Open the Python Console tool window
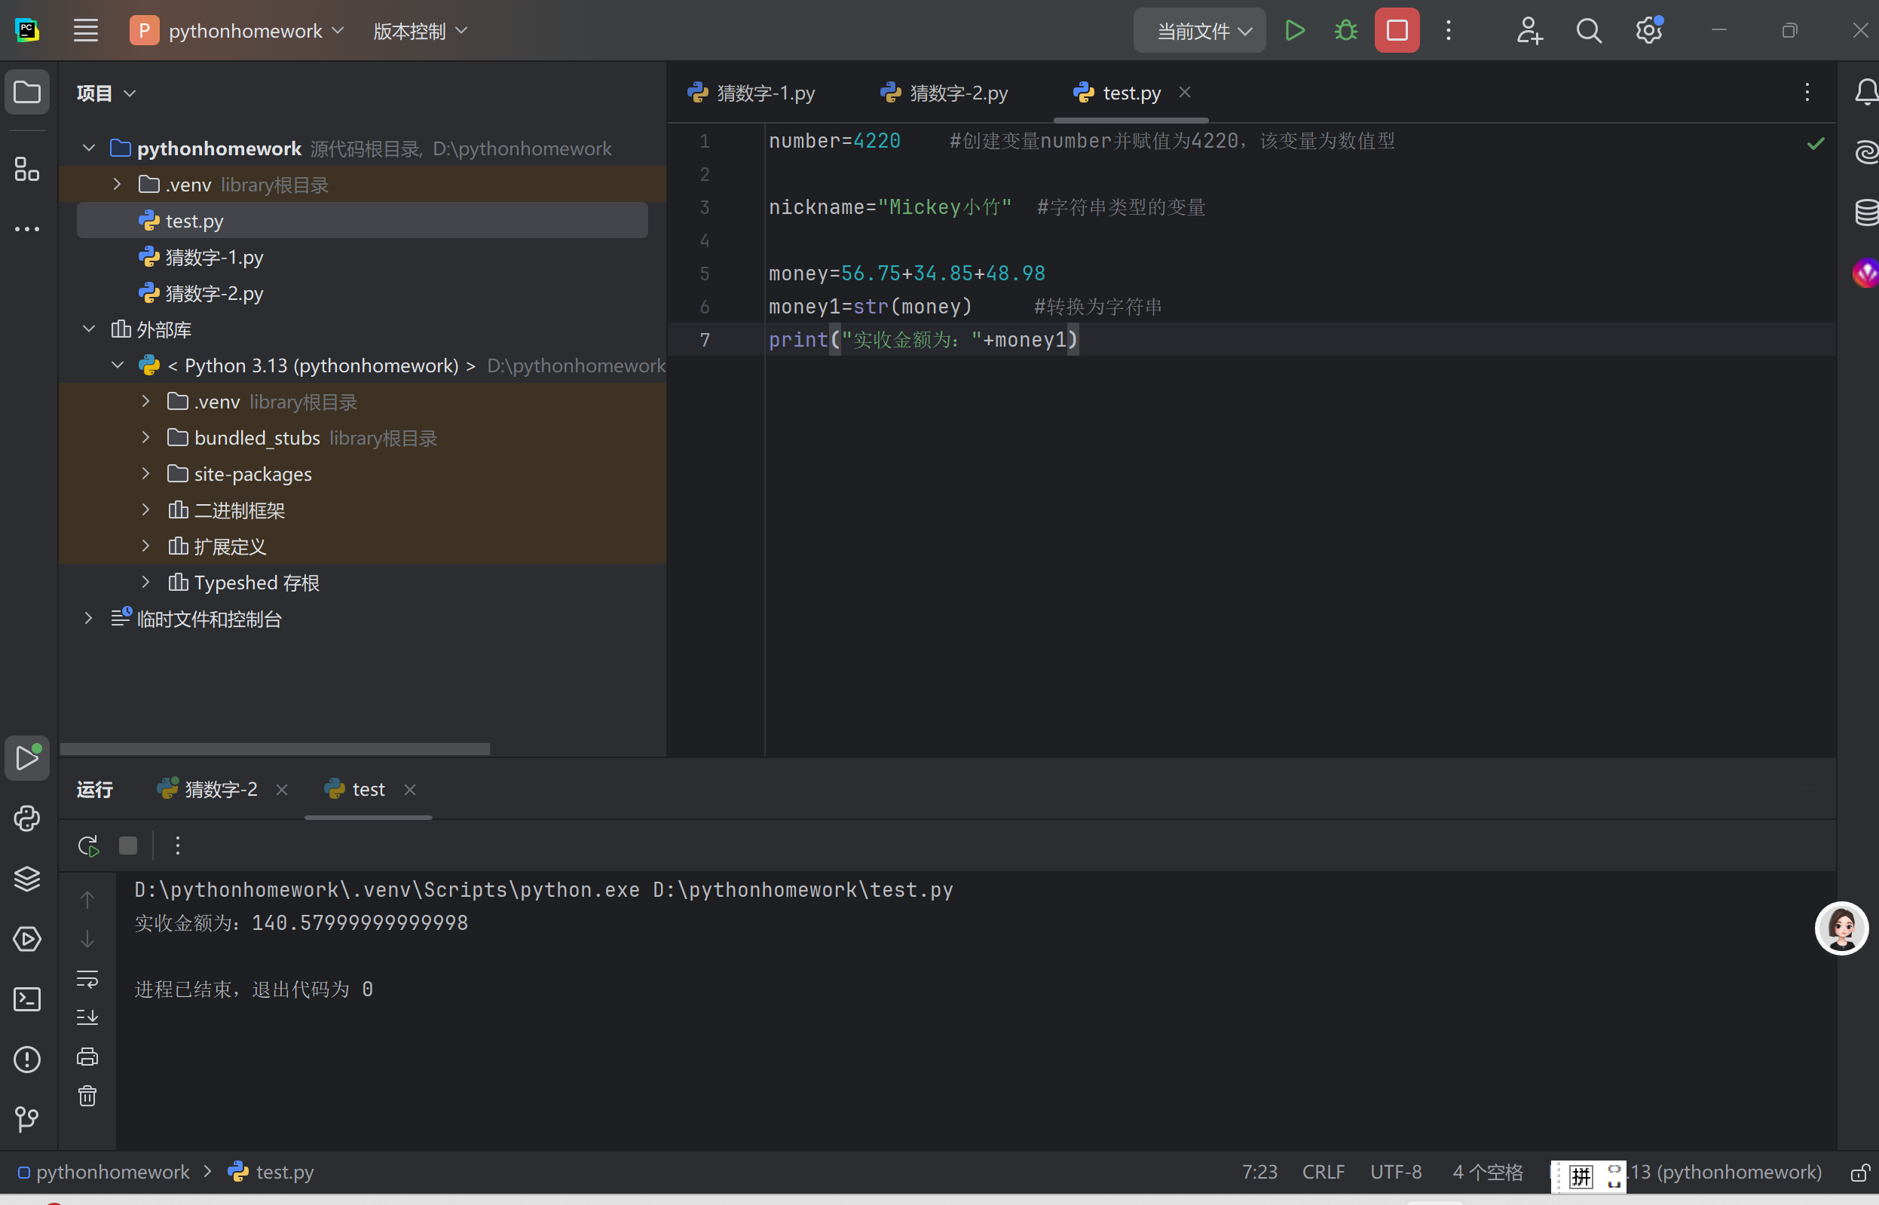 pos(27,818)
